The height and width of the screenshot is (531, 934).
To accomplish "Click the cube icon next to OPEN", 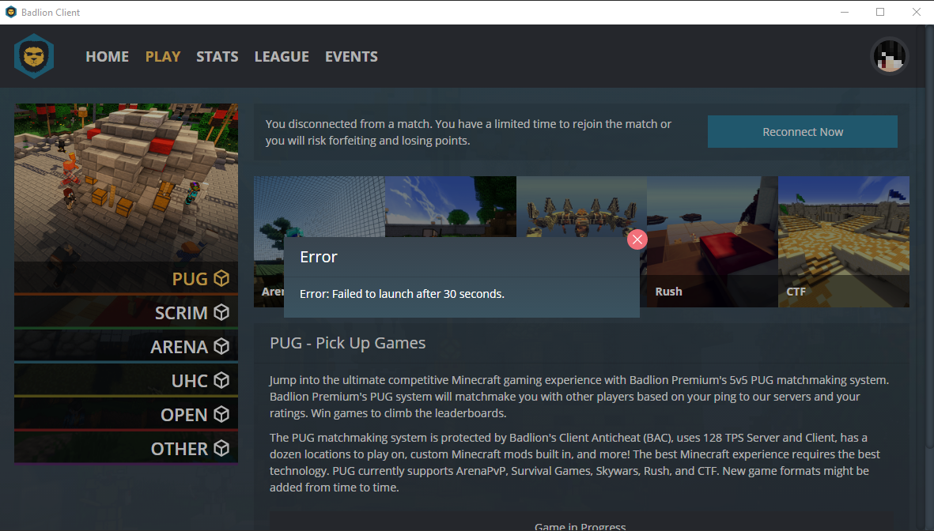I will [221, 414].
